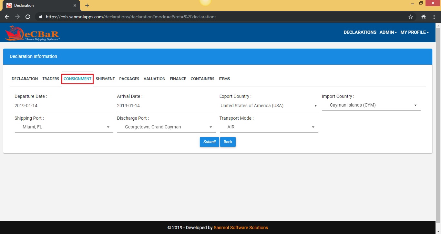Switch to the TRADERS tab
The height and width of the screenshot is (234, 441).
(x=51, y=79)
